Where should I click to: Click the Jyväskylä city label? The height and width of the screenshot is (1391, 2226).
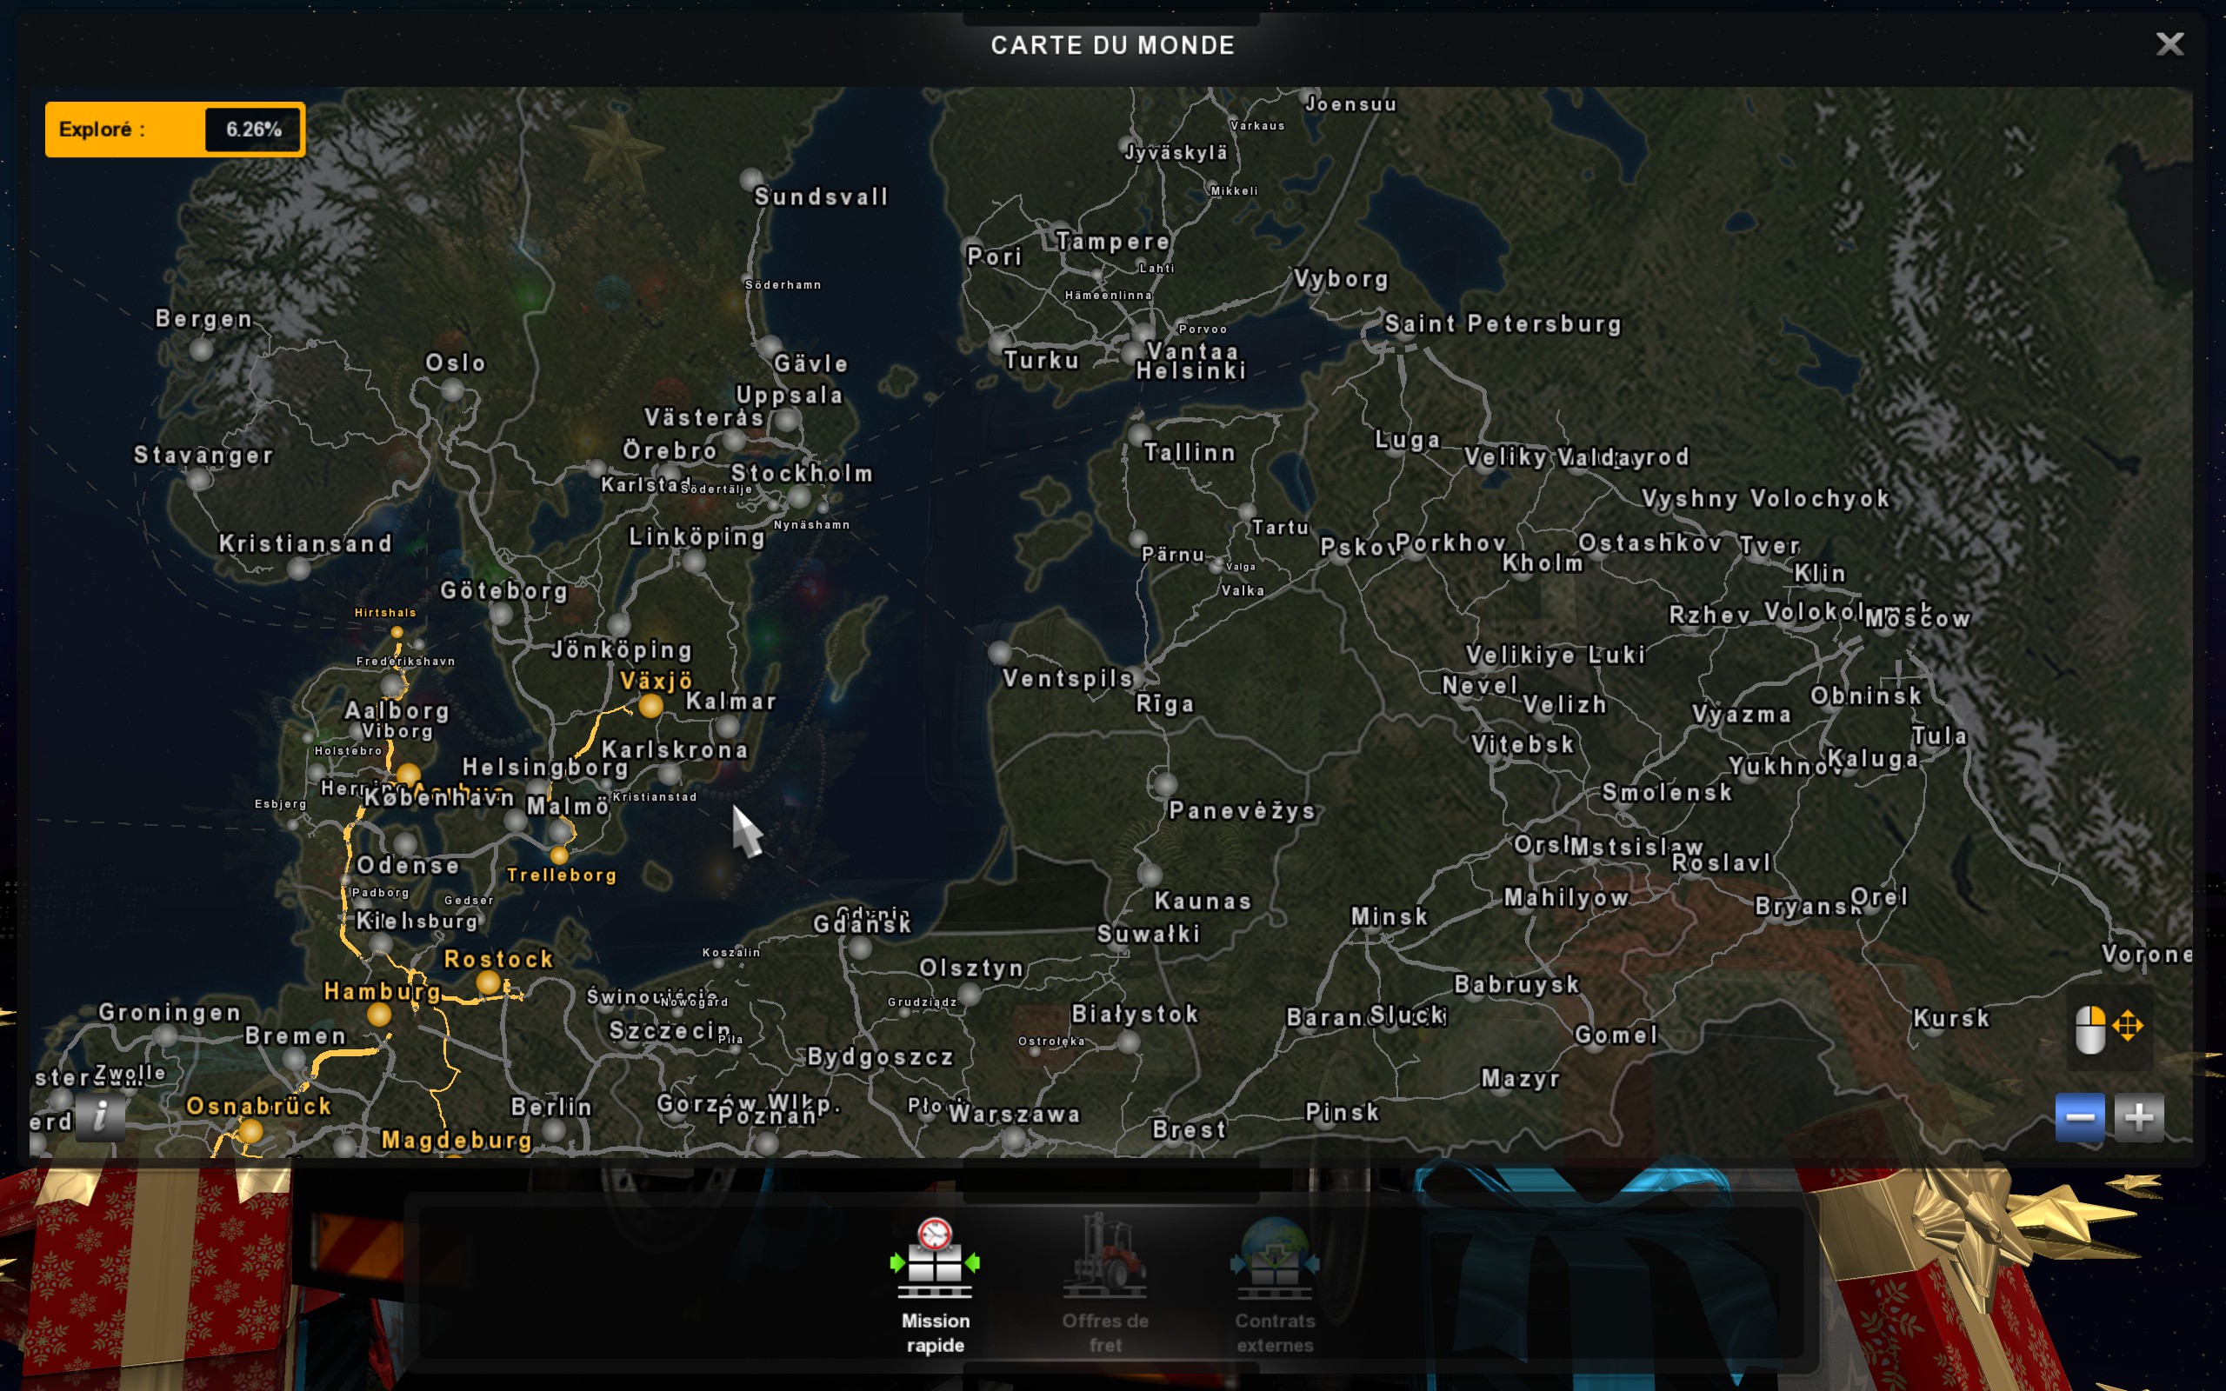point(1176,153)
